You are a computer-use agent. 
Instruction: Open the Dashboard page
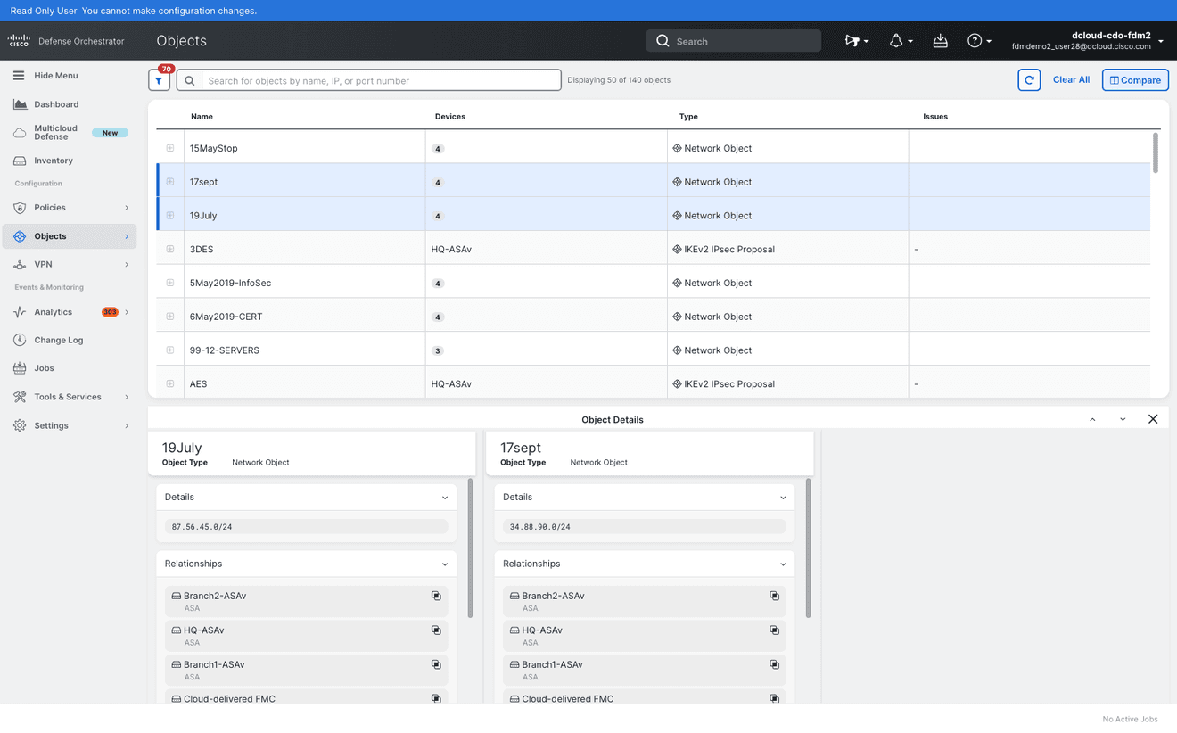pyautogui.click(x=56, y=104)
